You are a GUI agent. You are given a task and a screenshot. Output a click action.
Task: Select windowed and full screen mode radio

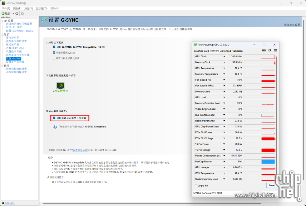click(x=54, y=58)
